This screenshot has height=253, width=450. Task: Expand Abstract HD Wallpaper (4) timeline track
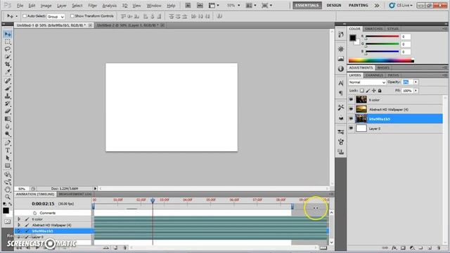point(19,225)
